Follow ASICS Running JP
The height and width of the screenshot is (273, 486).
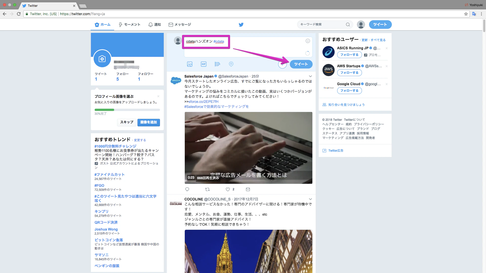[x=349, y=55]
